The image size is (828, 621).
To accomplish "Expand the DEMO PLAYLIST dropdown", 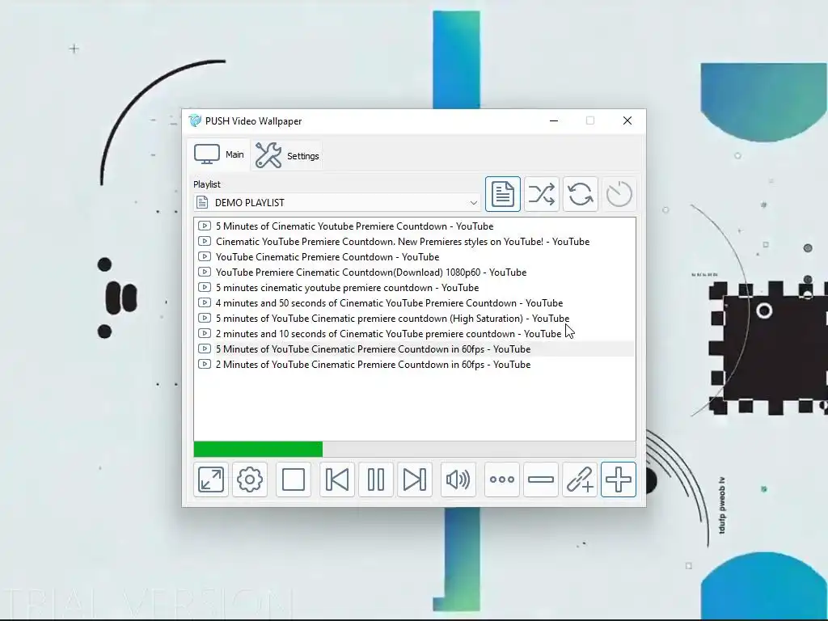I will 473,203.
